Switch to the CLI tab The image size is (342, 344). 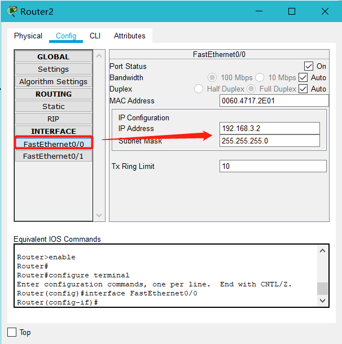(x=95, y=36)
